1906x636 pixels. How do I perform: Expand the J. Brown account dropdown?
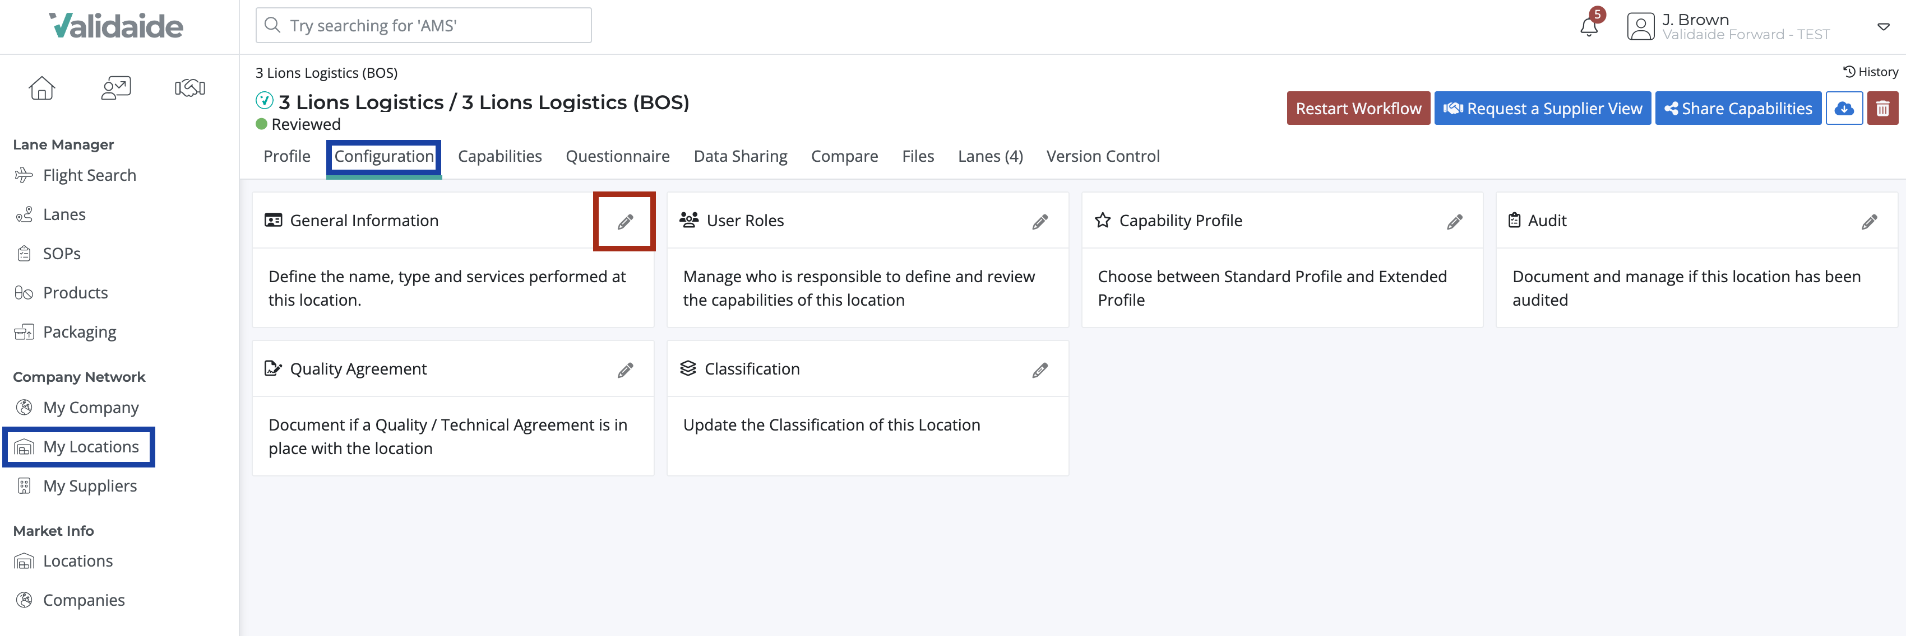tap(1883, 26)
